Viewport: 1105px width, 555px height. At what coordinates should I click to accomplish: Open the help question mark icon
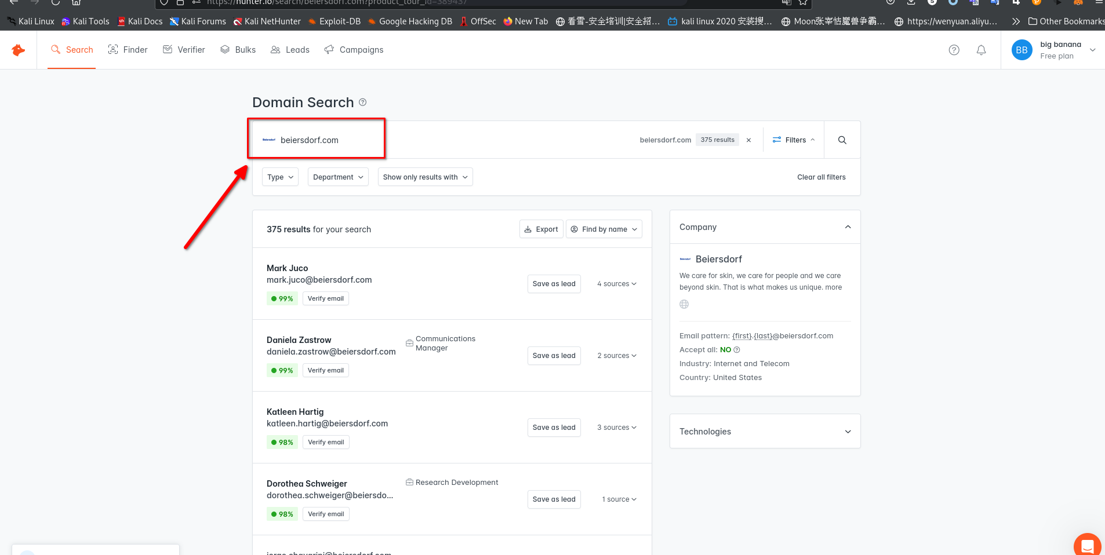point(954,50)
